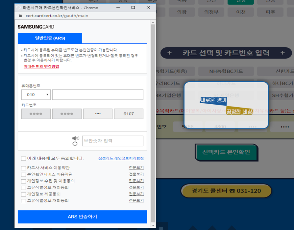
Task: Select NH농협BC카드 in background page
Action: (x=226, y=71)
